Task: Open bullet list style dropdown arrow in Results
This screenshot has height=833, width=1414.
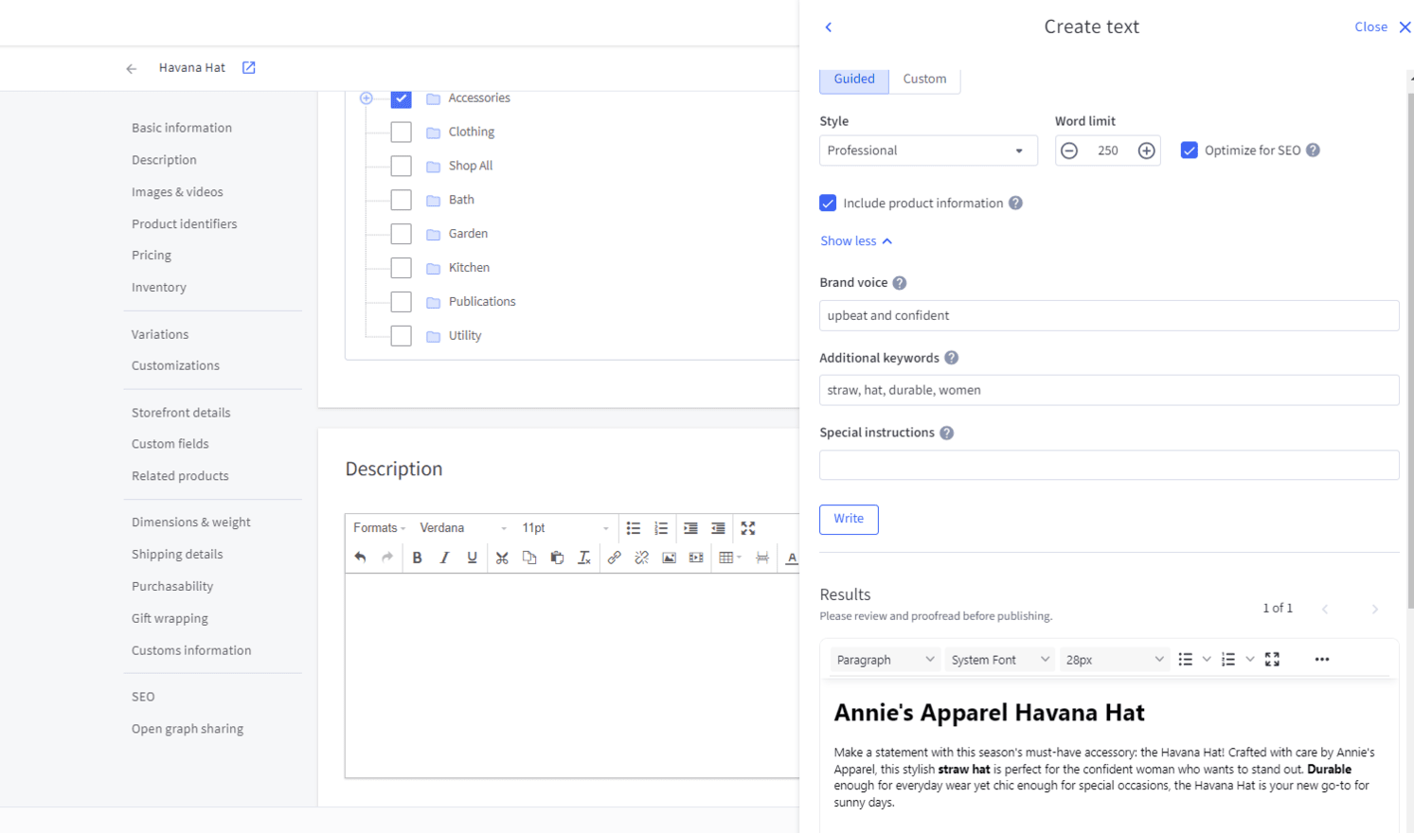Action: 1207,660
